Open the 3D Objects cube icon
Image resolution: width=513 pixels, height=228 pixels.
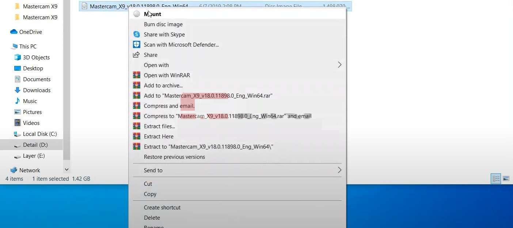click(x=18, y=58)
